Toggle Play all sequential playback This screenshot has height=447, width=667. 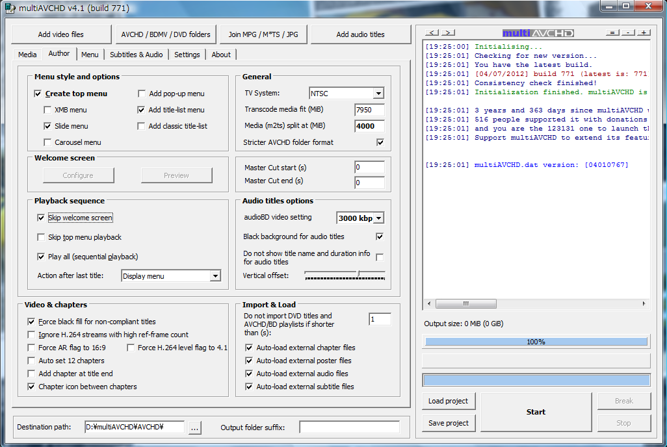pyautogui.click(x=41, y=257)
